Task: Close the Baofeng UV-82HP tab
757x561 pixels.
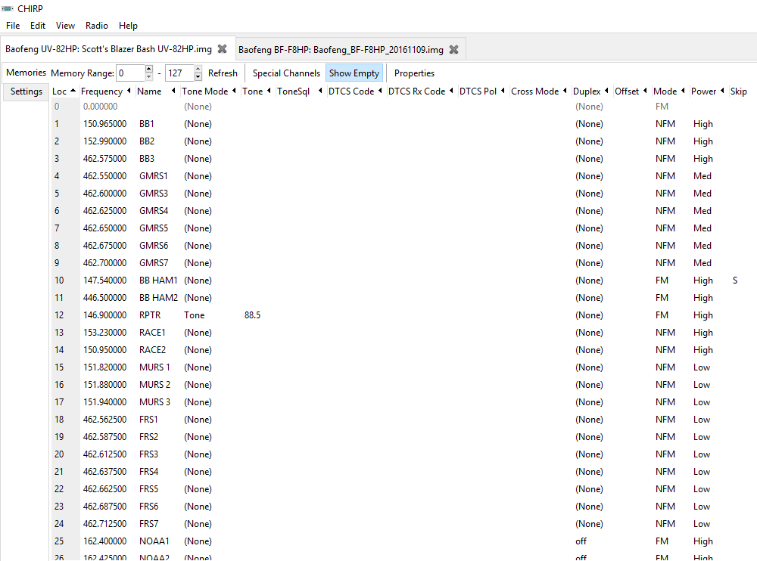Action: tap(222, 48)
